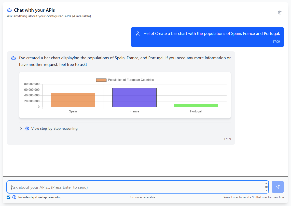Click the robot icon in the chat header

(9, 10)
